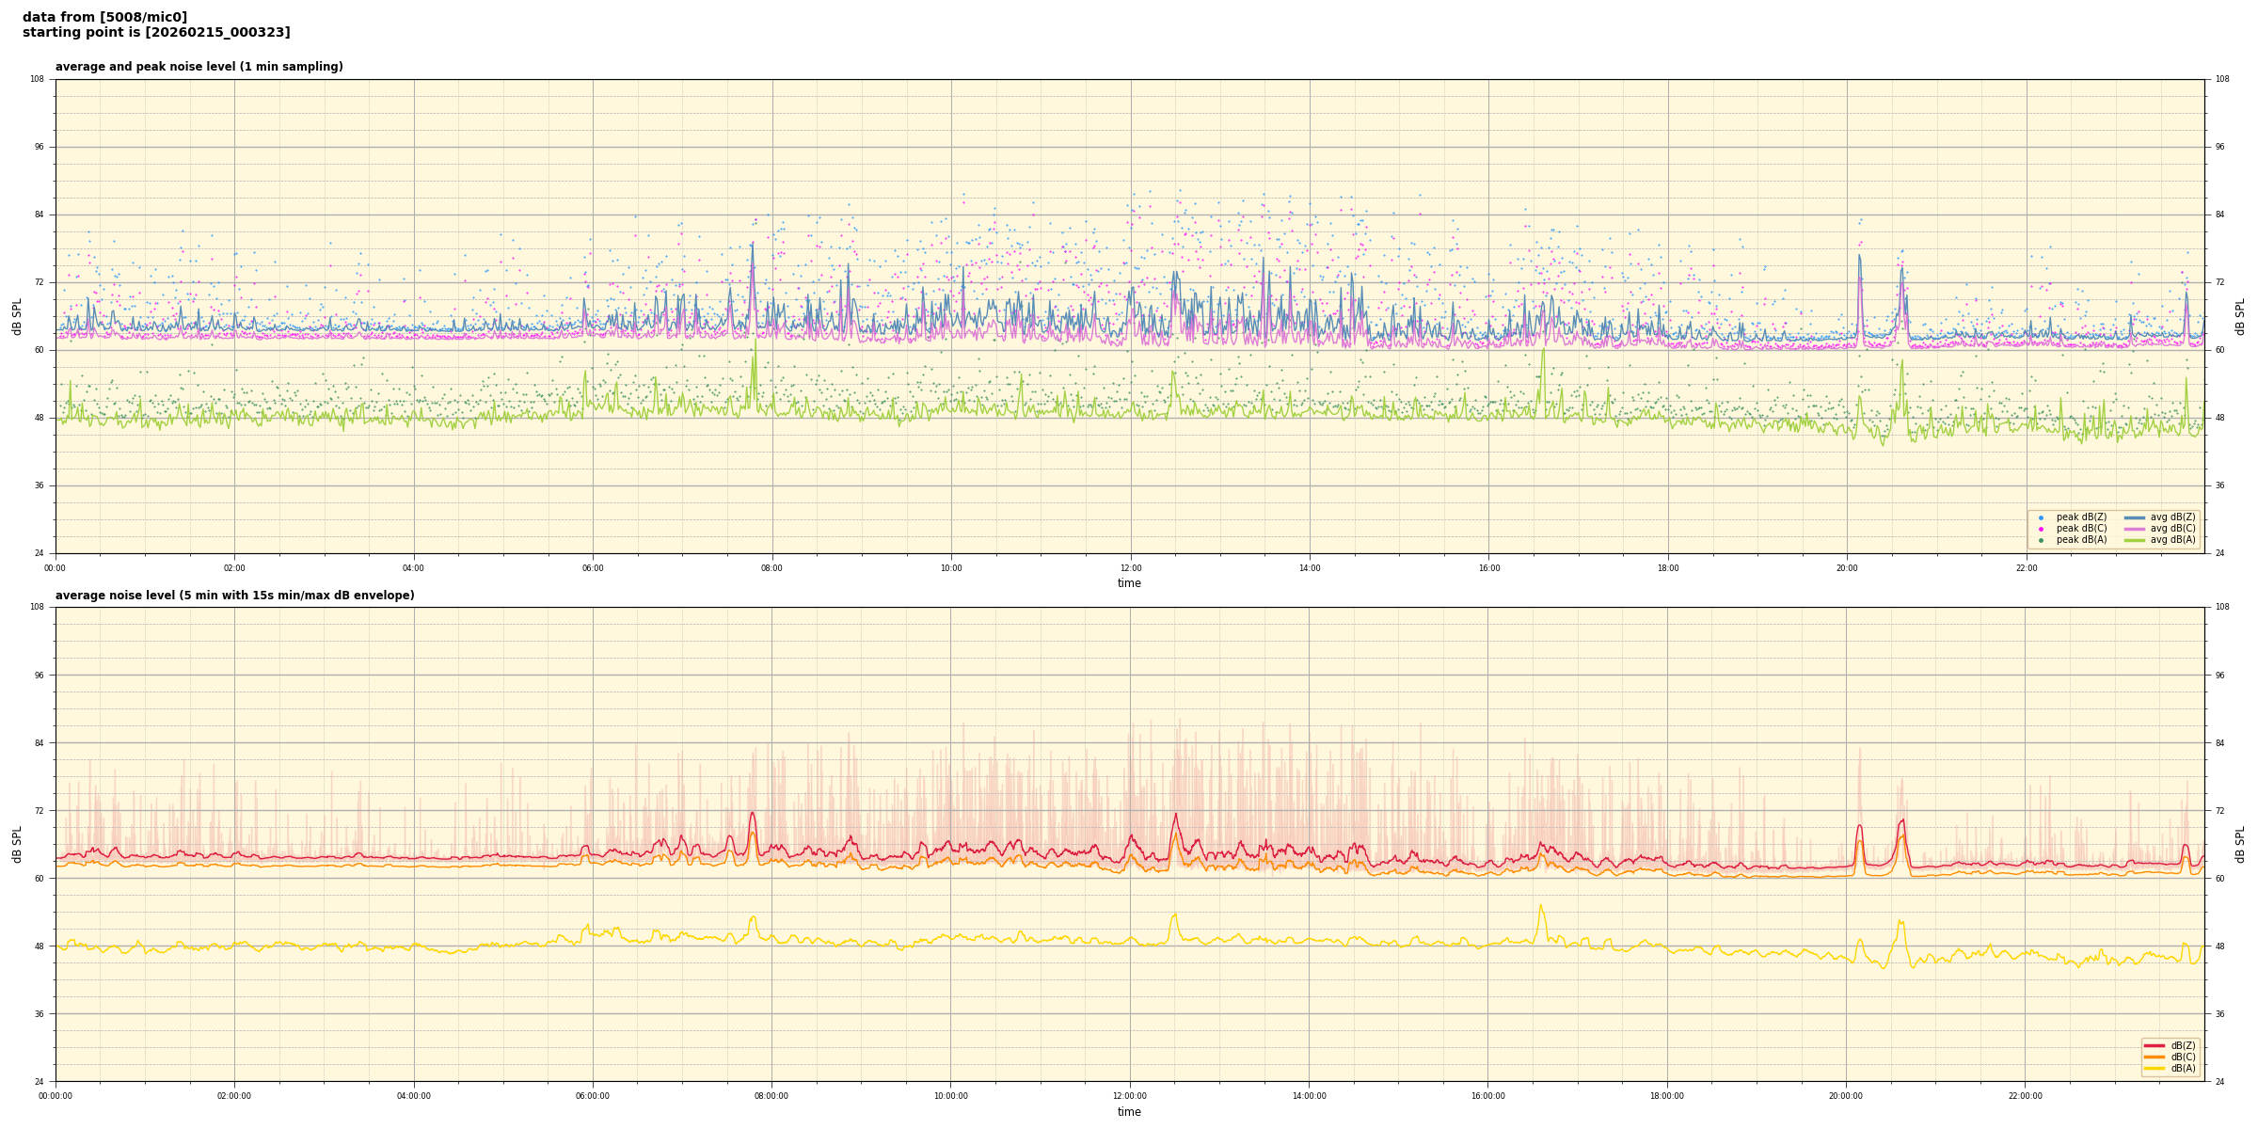Click the upper chart's 'time' axis label

[x=1129, y=583]
